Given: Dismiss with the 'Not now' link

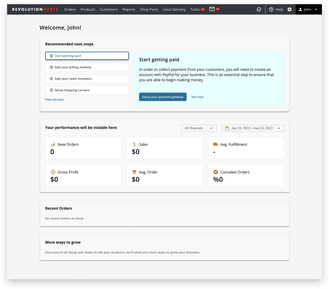Looking at the screenshot, I should pos(197,97).
